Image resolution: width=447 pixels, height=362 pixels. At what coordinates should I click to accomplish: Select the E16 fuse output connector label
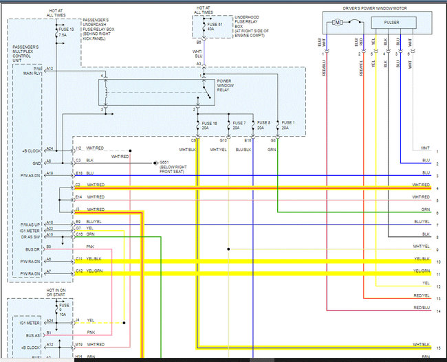coord(248,140)
